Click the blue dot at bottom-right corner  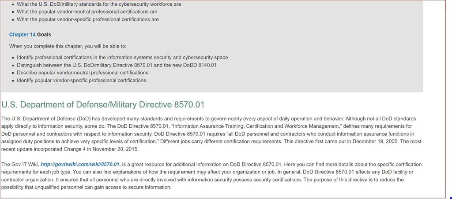pos(451,198)
